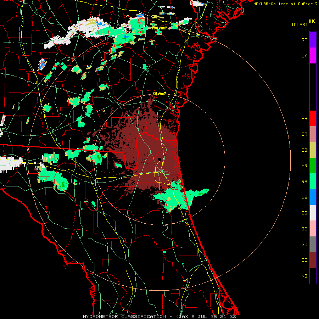This screenshot has width=319, height=319.
Task: Click the RF purple legend swatch
Action: coord(313,39)
